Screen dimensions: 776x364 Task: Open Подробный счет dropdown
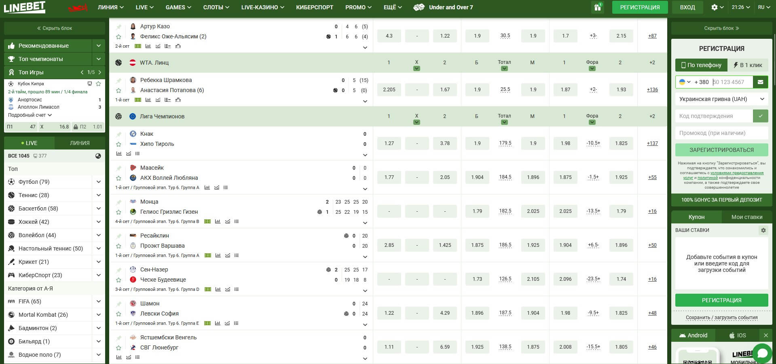pyautogui.click(x=30, y=115)
